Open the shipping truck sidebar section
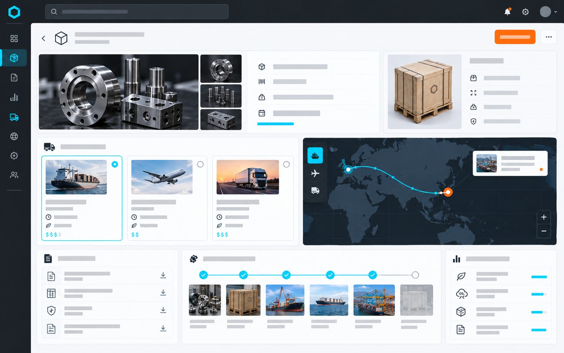Image resolution: width=564 pixels, height=353 pixels. [14, 117]
